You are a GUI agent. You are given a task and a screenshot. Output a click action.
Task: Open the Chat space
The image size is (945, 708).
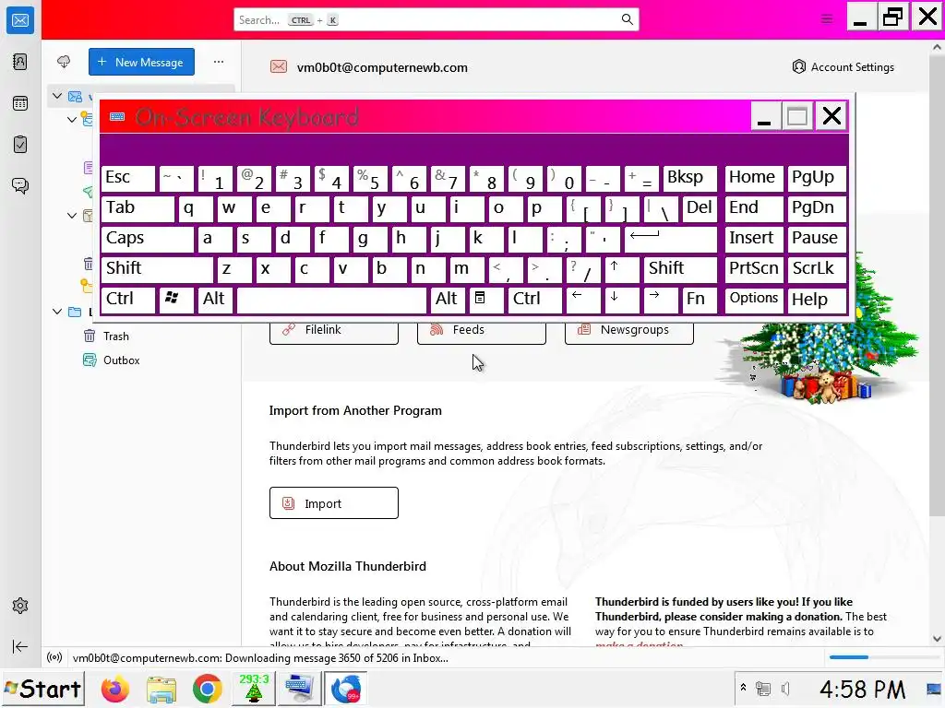coord(20,185)
